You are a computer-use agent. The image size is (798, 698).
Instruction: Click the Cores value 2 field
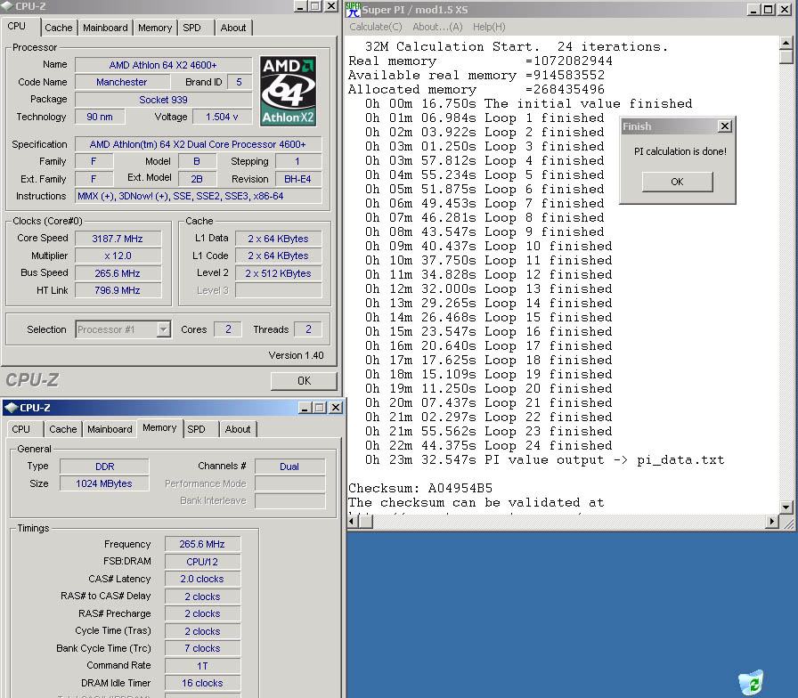point(228,329)
